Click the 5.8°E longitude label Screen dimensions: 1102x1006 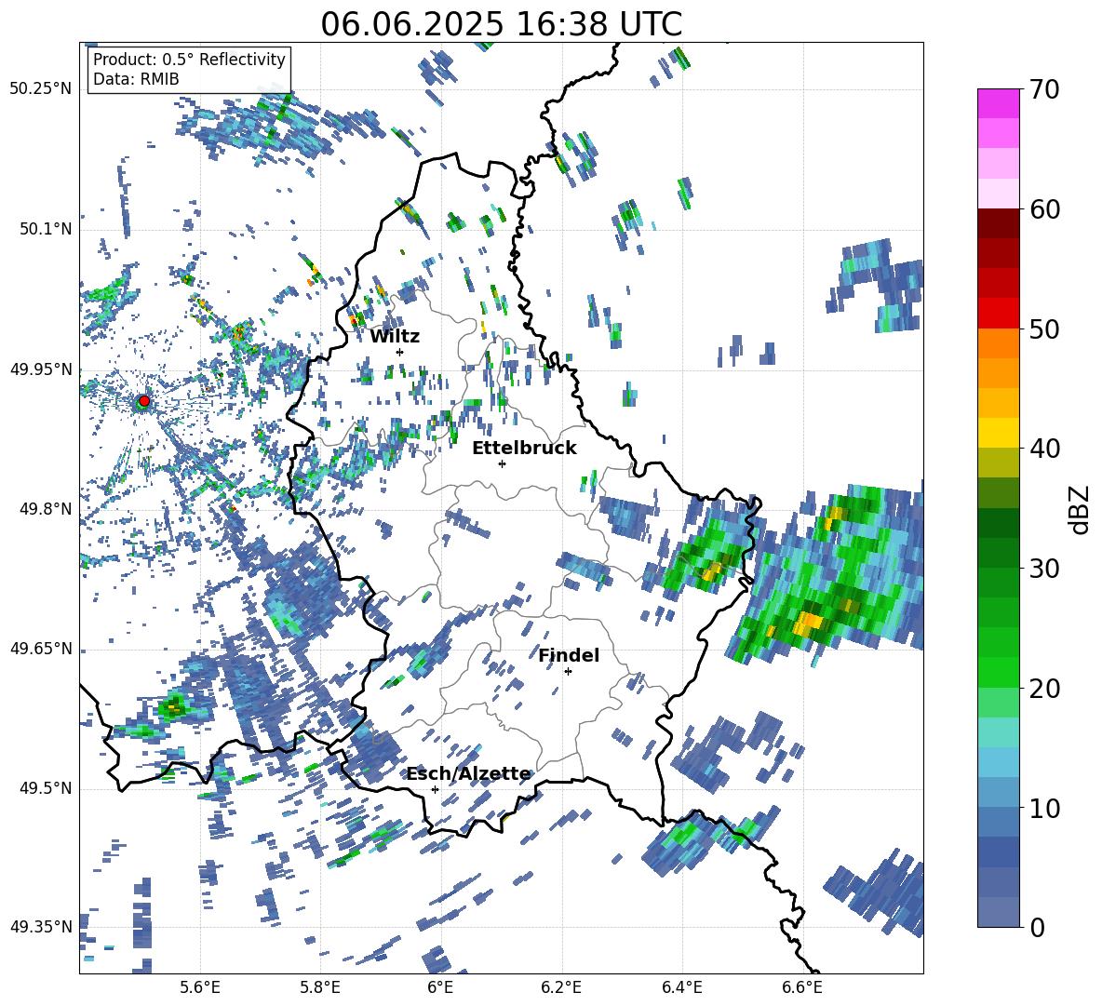click(320, 987)
